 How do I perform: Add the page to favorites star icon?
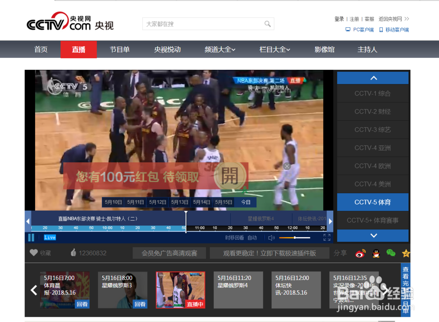(x=406, y=253)
